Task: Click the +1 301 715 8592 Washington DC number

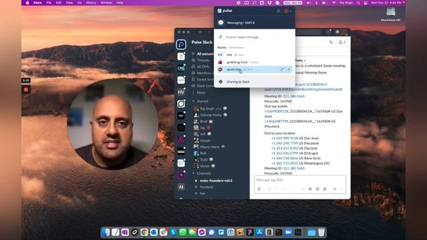Action: coord(284,163)
